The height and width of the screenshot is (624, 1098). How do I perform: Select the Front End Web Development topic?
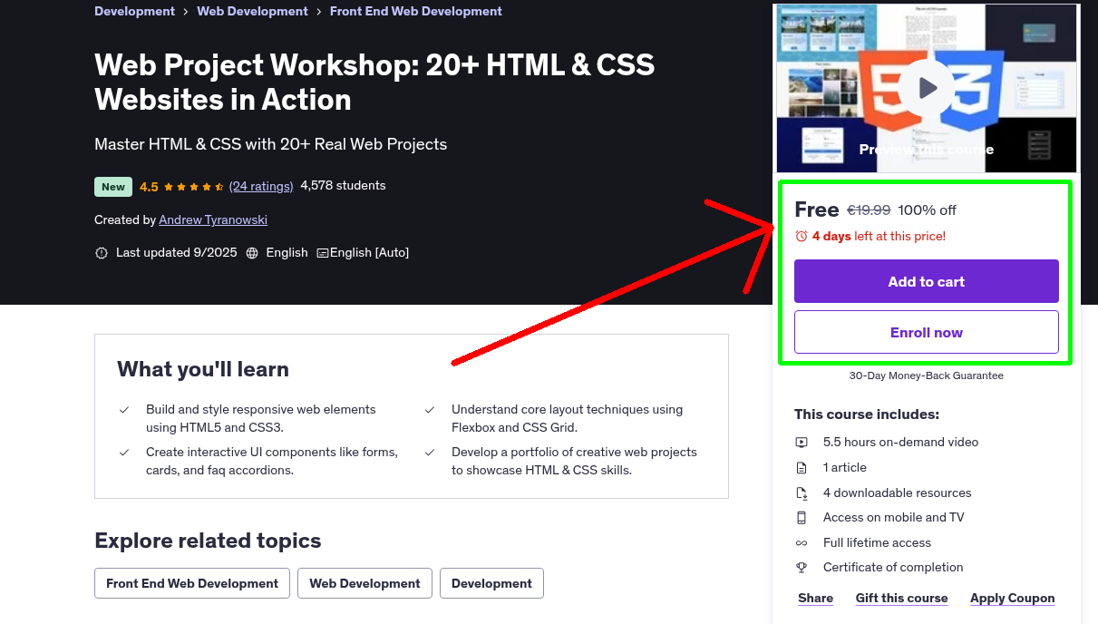(x=192, y=583)
